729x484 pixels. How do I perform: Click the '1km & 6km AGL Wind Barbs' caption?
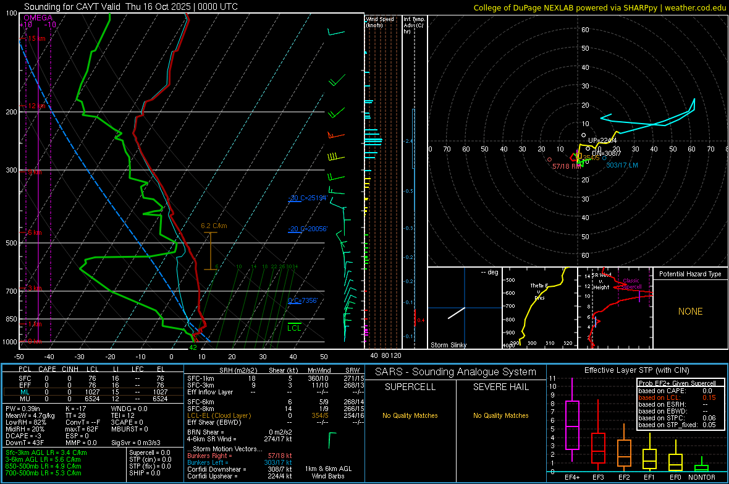tap(328, 472)
